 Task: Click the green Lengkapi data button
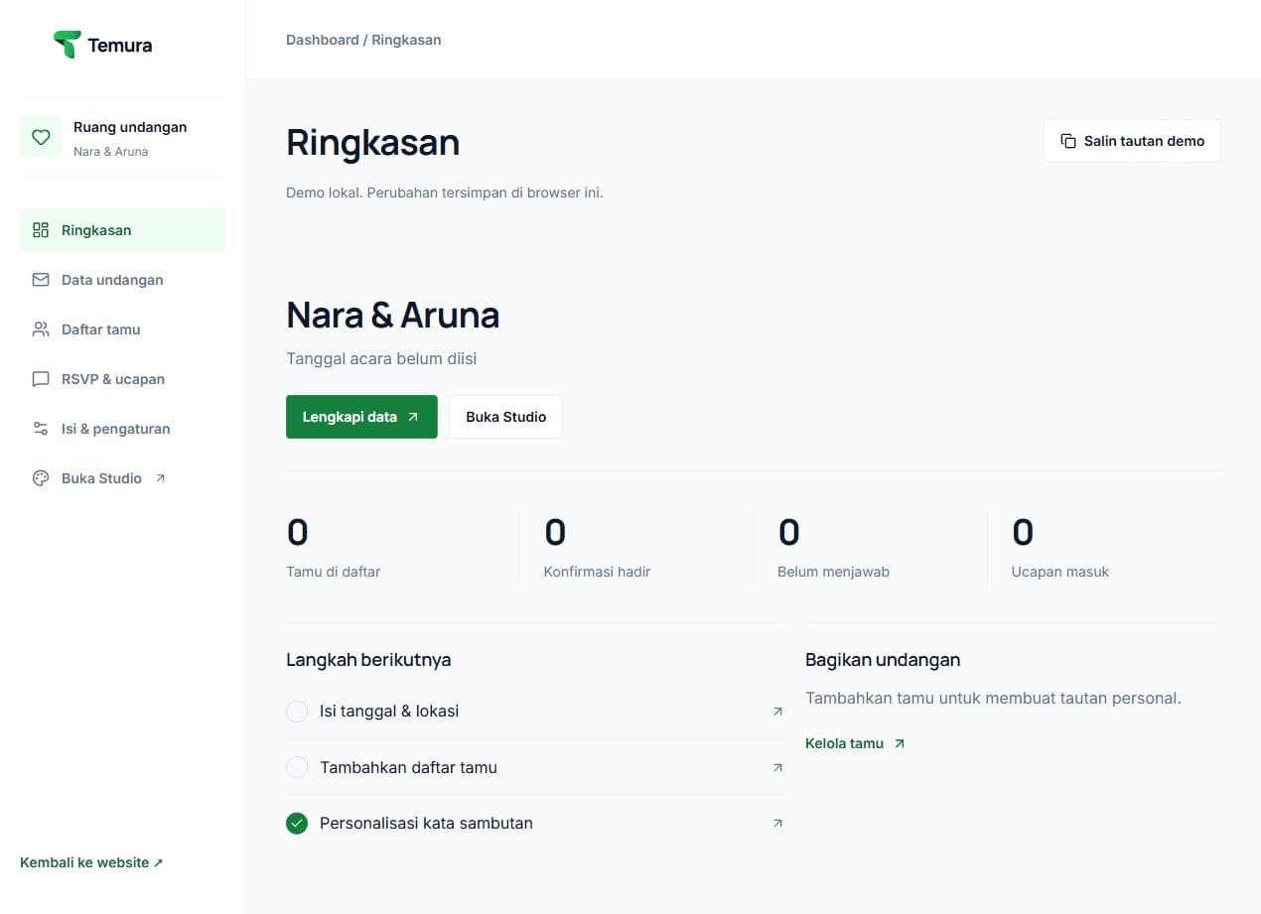[x=361, y=417]
